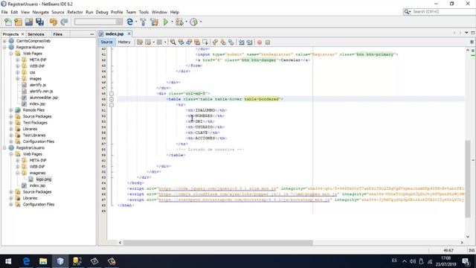Click the Windows Start button

[x=8, y=261]
